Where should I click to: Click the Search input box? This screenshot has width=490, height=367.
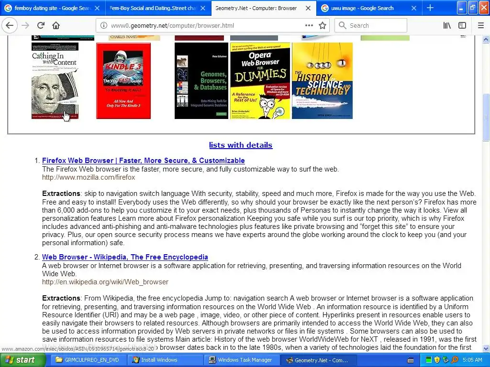371,26
